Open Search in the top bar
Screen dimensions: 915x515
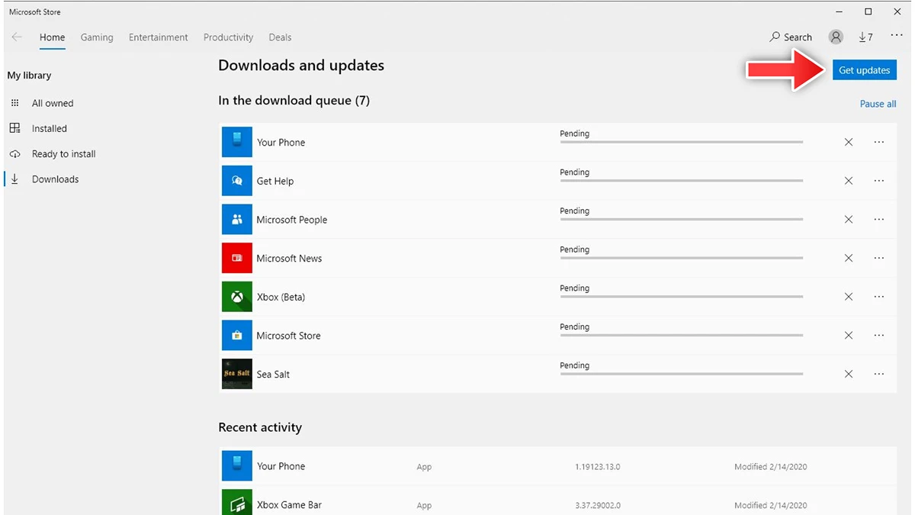pos(791,37)
